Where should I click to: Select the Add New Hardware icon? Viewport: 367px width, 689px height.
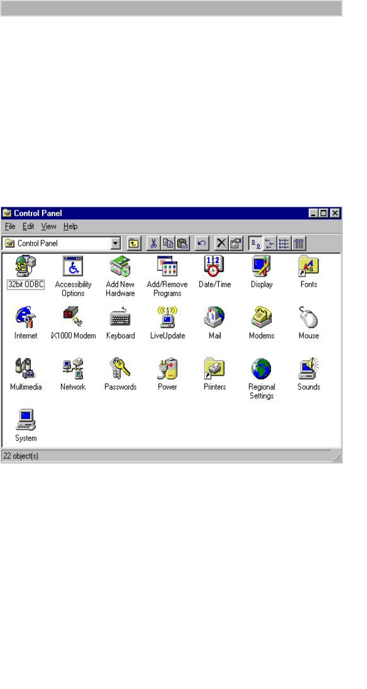click(120, 266)
